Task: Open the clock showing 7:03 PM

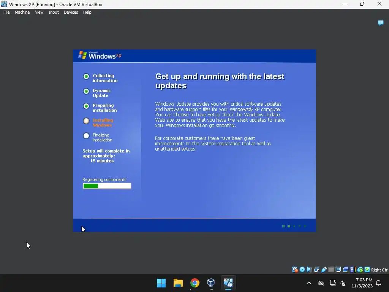Action: 362,283
